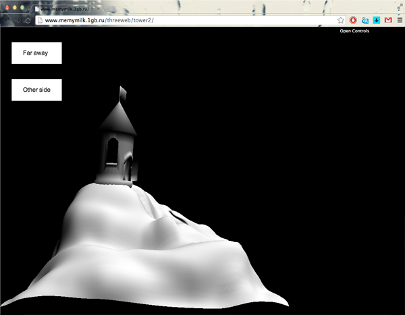Enter fullscreen using the top-right arrows icon
Viewport: 405px width, 315px height.
point(399,5)
